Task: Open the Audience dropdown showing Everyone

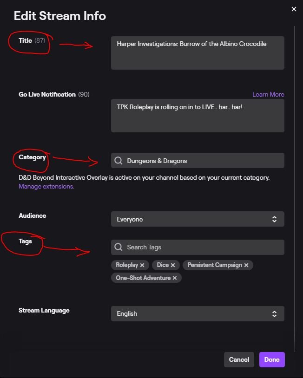Action: click(198, 219)
